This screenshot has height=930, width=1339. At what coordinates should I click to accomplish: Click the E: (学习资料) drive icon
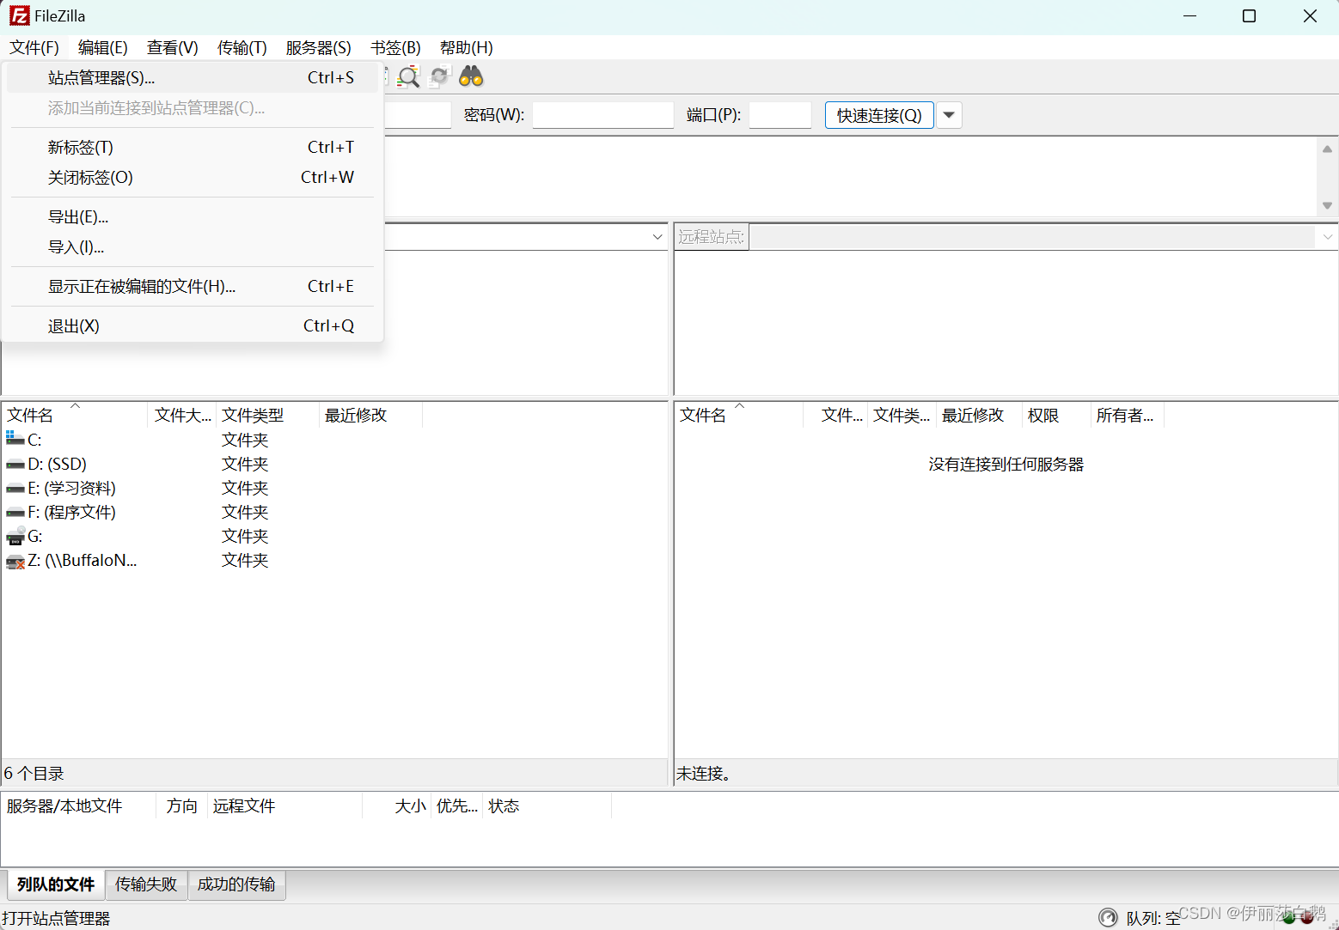tap(15, 488)
